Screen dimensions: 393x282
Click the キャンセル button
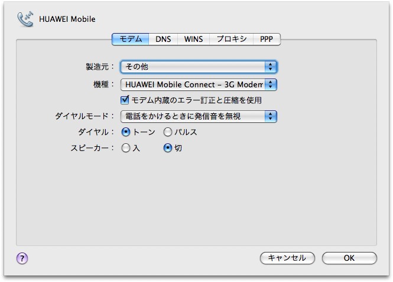point(287,258)
